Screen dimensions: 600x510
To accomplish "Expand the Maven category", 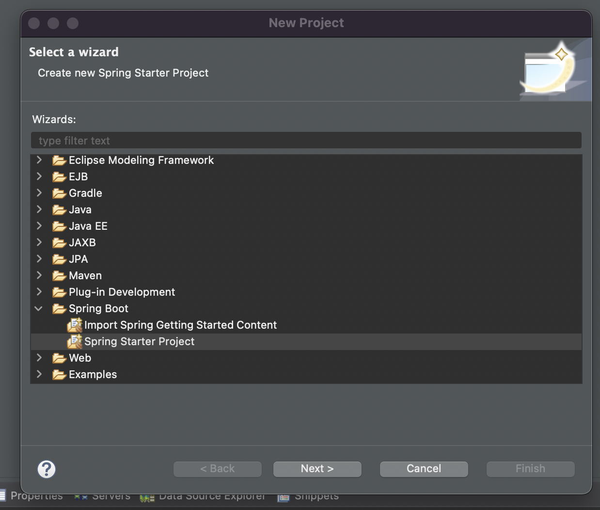I will pyautogui.click(x=39, y=275).
